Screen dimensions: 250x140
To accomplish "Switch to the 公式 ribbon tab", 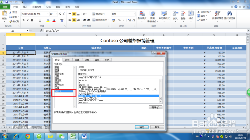I will click(x=48, y=7).
